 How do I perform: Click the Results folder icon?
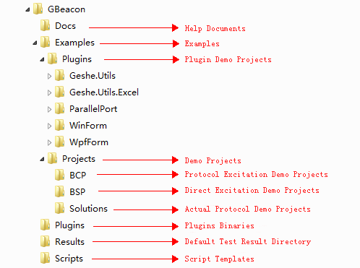[x=45, y=241]
